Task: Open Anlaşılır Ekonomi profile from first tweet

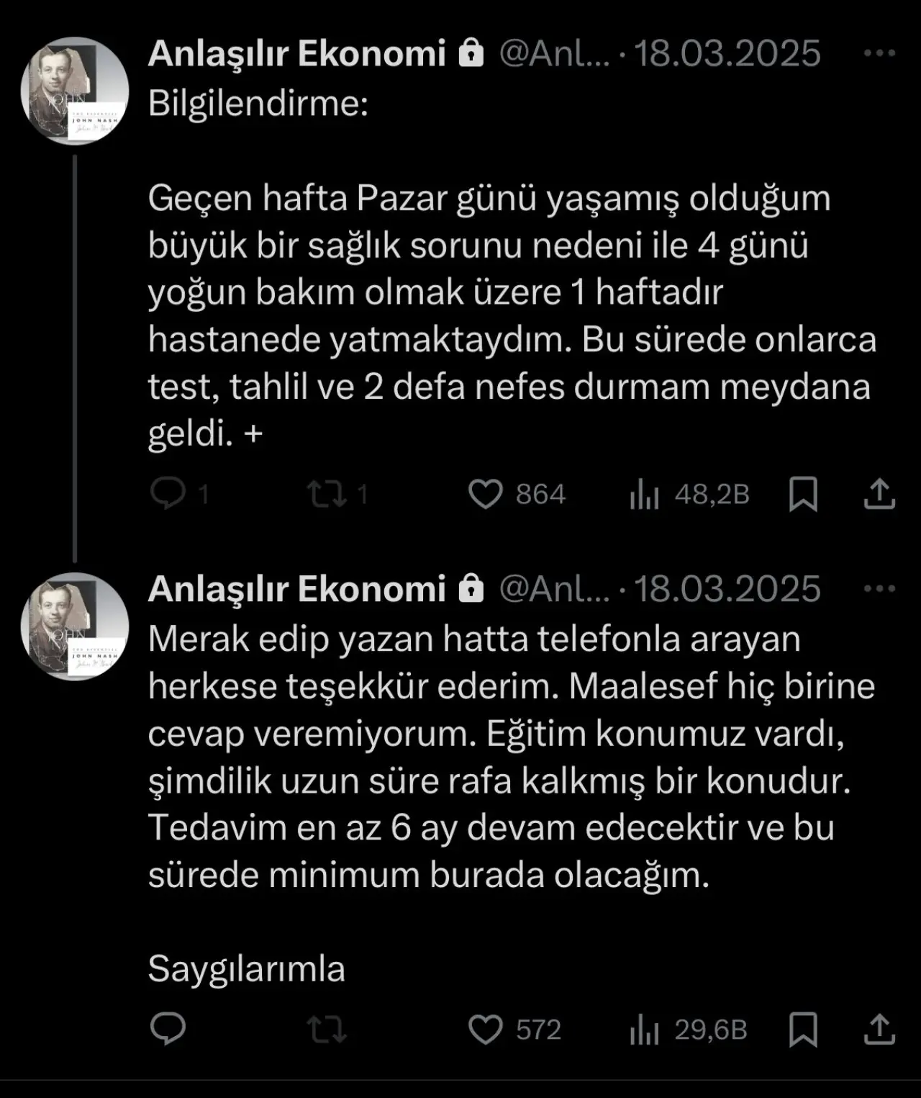Action: (296, 54)
